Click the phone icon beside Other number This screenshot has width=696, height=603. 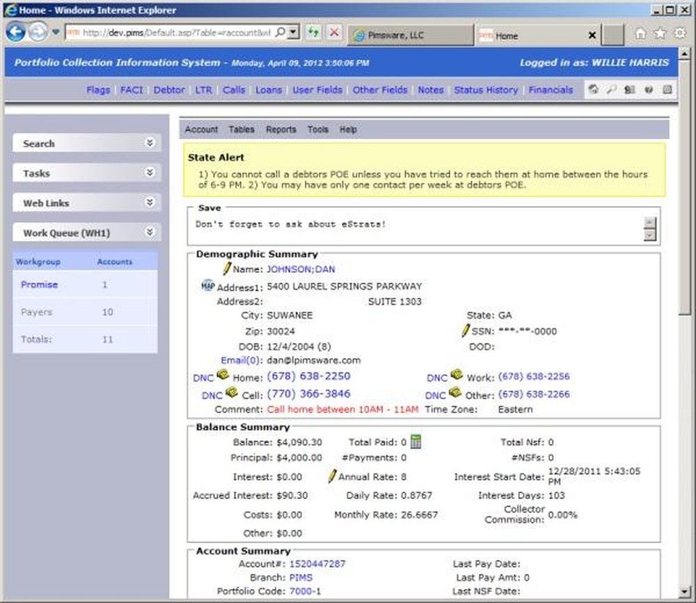point(455,392)
